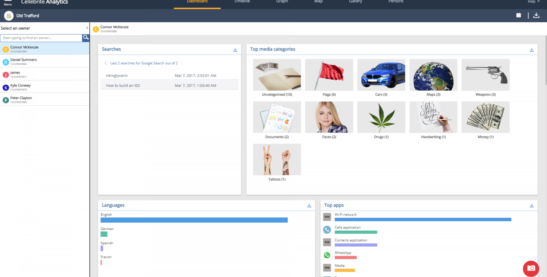This screenshot has height=277, width=547.
Task: Click Kyle Conway's avatar icon
Action: coord(6,88)
